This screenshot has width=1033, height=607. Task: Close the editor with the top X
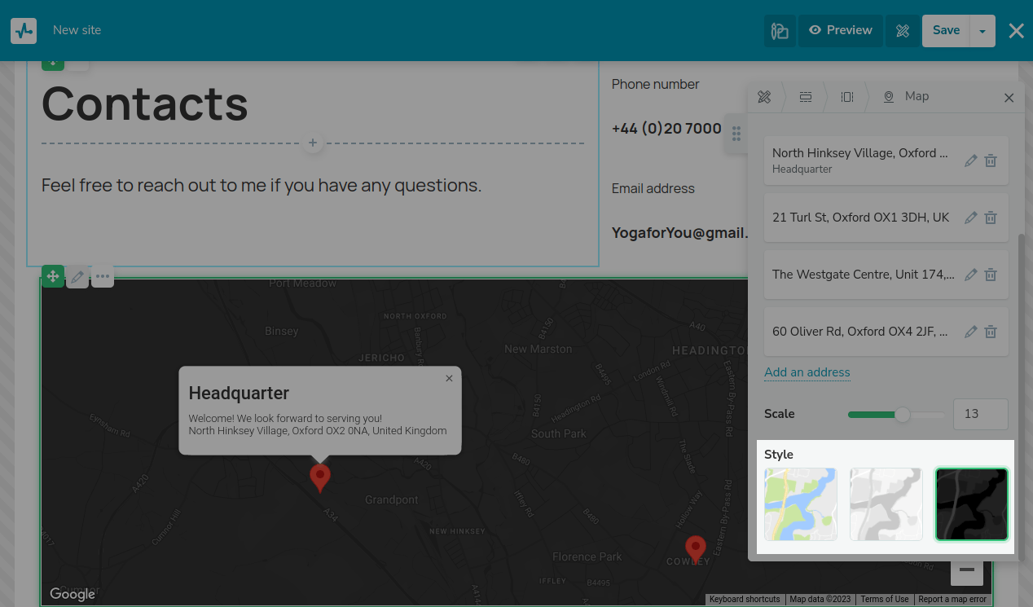pyautogui.click(x=1016, y=31)
